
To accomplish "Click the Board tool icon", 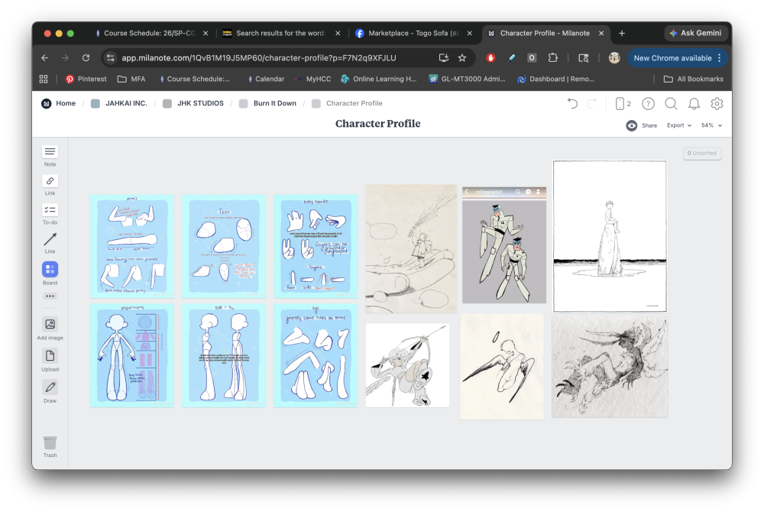I will point(50,270).
